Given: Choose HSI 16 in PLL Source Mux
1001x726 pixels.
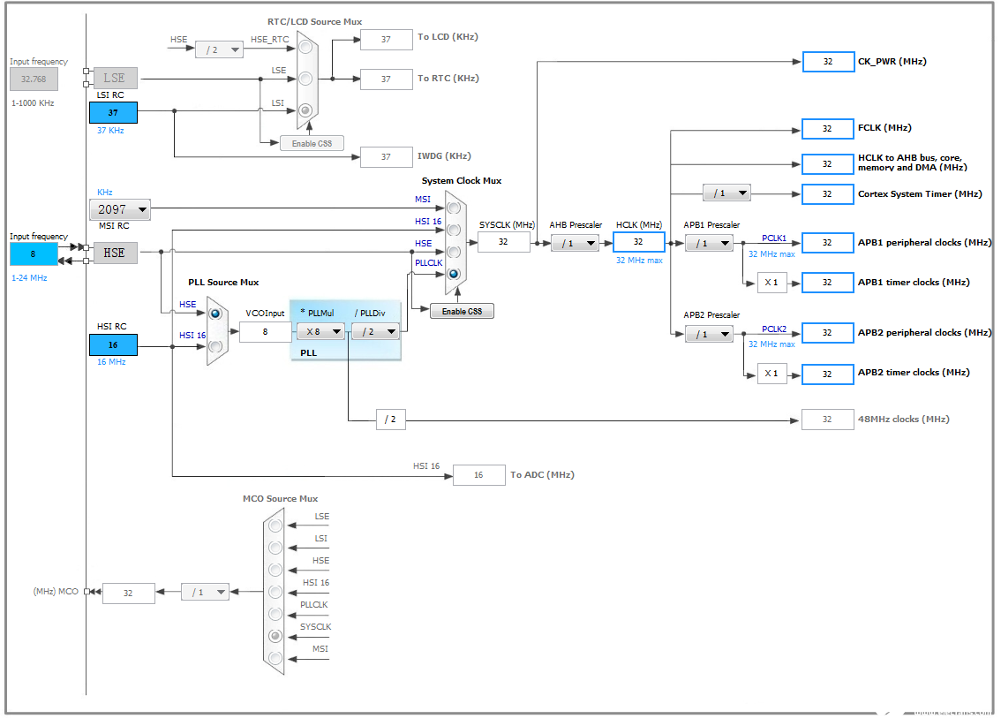Looking at the screenshot, I should [x=215, y=347].
